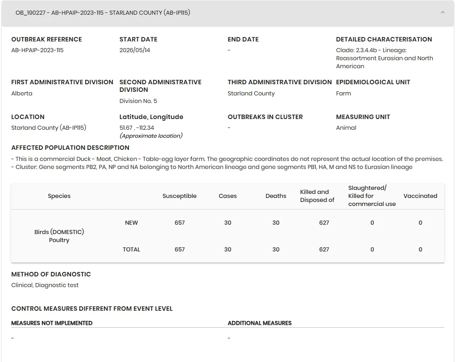The width and height of the screenshot is (456, 362).
Task: Click the Deaths column header
Action: click(x=276, y=196)
